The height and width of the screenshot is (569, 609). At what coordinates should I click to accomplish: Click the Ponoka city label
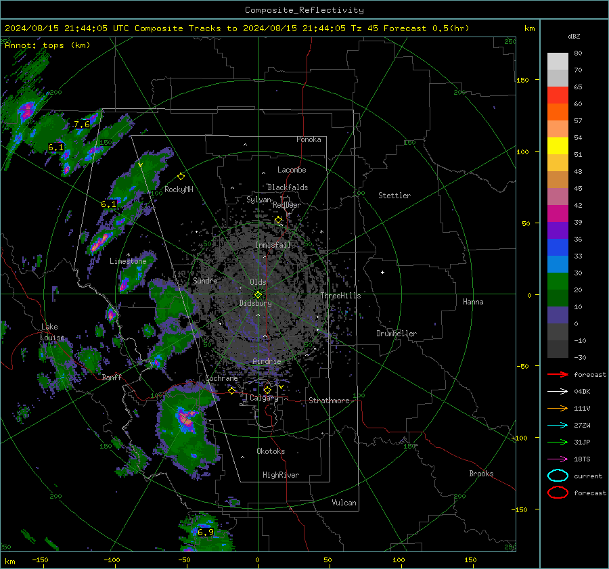point(309,139)
